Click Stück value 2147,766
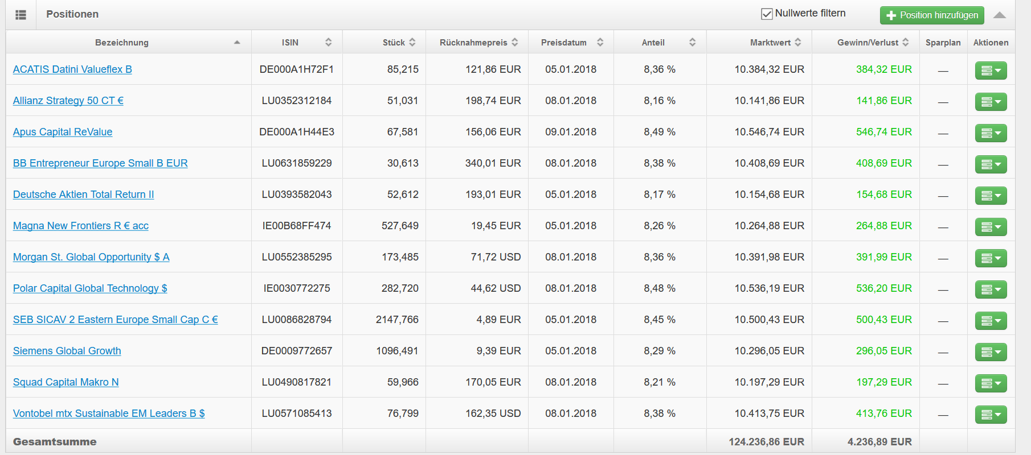This screenshot has height=455, width=1031. (x=397, y=320)
